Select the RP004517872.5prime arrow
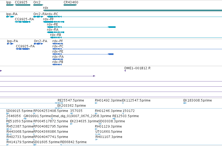 coord(34,124)
